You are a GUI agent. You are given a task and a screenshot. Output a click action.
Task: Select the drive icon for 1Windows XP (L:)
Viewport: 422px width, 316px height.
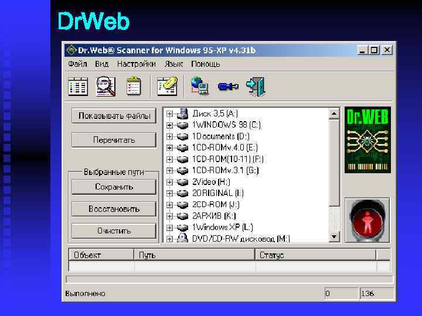coord(182,228)
